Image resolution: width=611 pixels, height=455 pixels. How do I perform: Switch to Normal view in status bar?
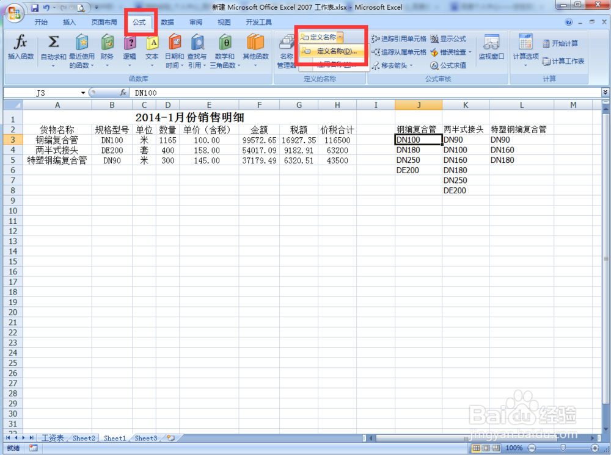[x=476, y=448]
